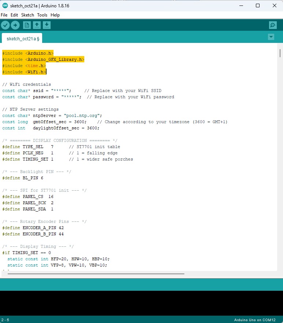Open the Help menu
The width and height of the screenshot is (283, 323).
click(x=55, y=15)
